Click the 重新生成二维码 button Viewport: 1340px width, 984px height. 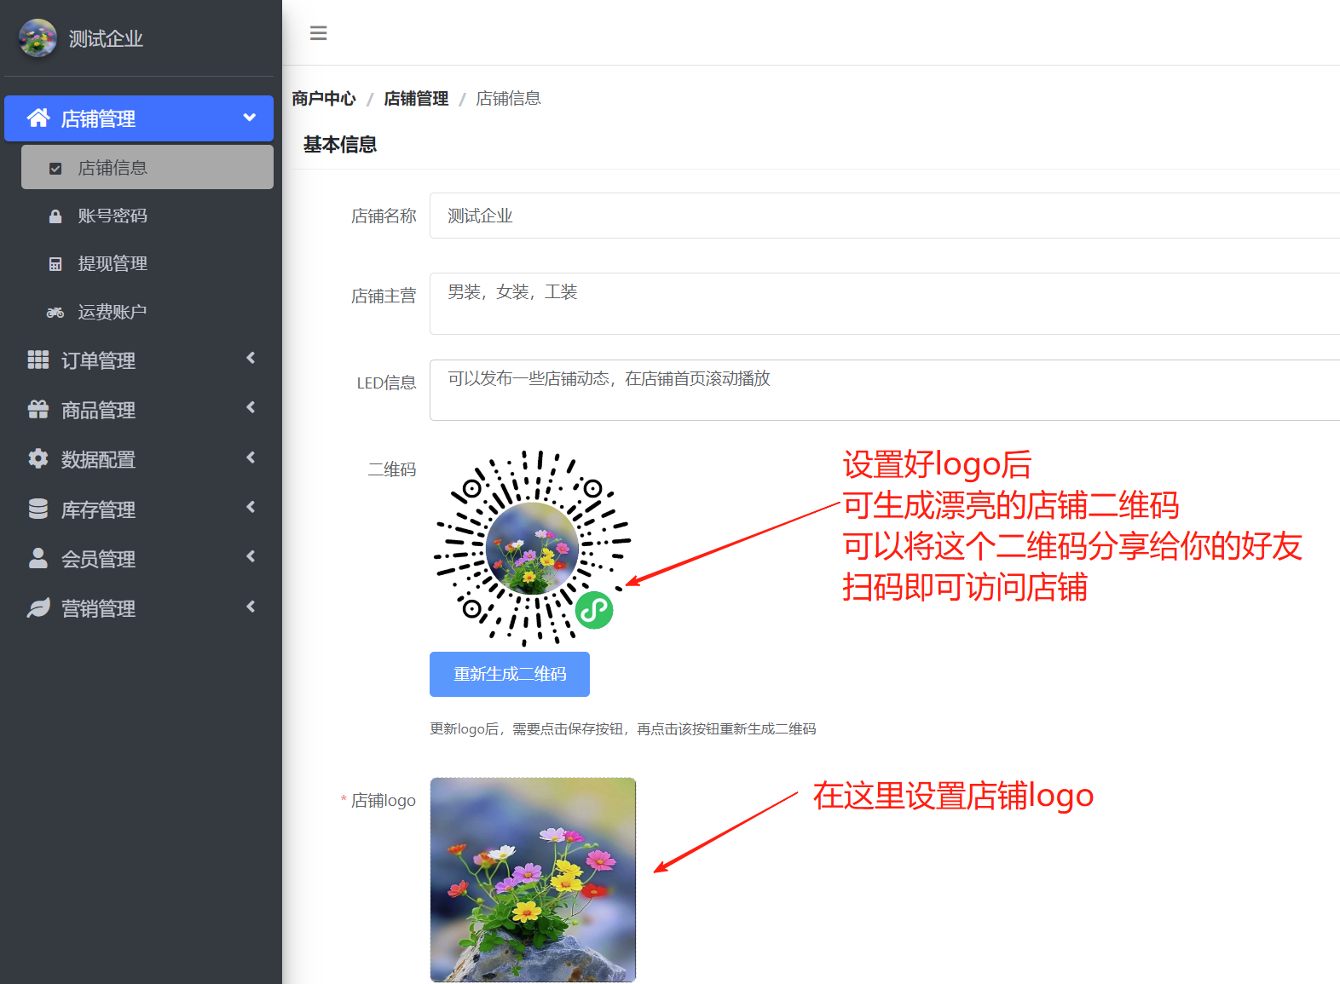[x=510, y=674]
